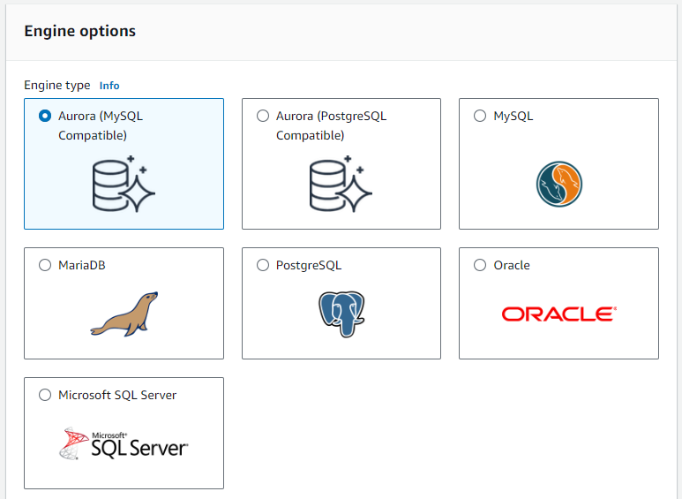Click the Aurora (MySQL Compatible) label text
Screen dimensions: 682x499
101,125
